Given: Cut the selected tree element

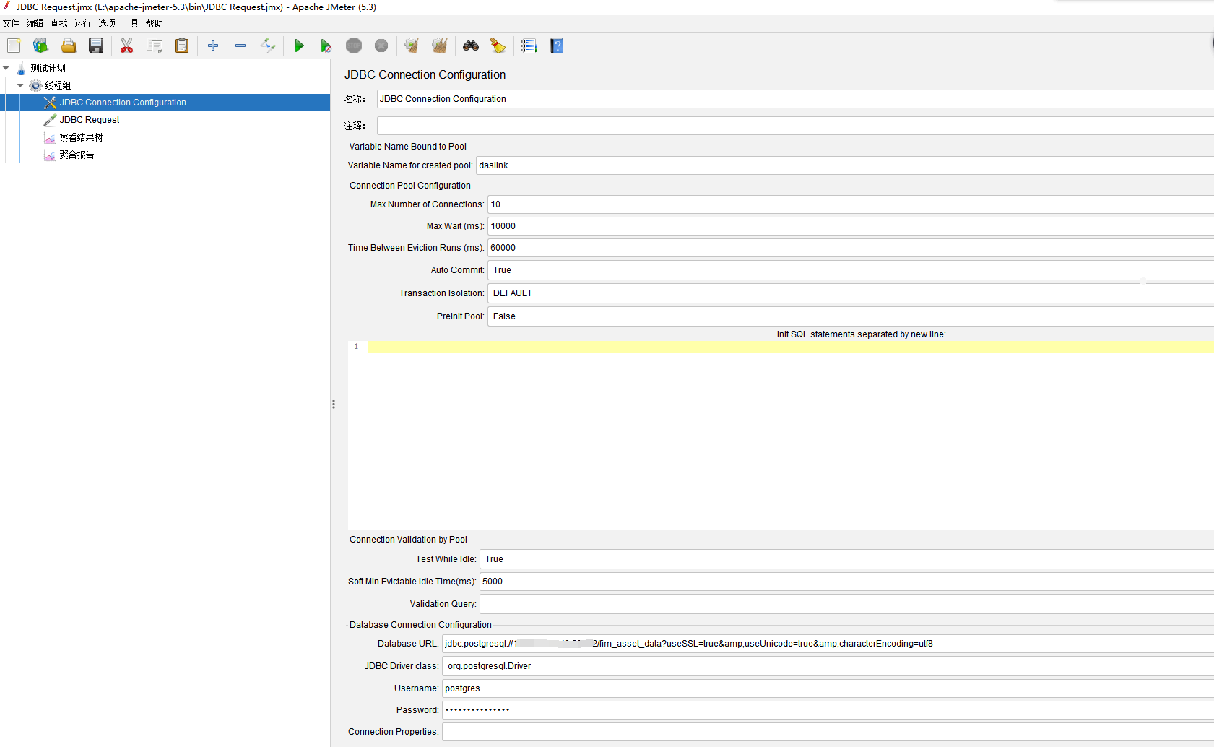Looking at the screenshot, I should tap(127, 46).
